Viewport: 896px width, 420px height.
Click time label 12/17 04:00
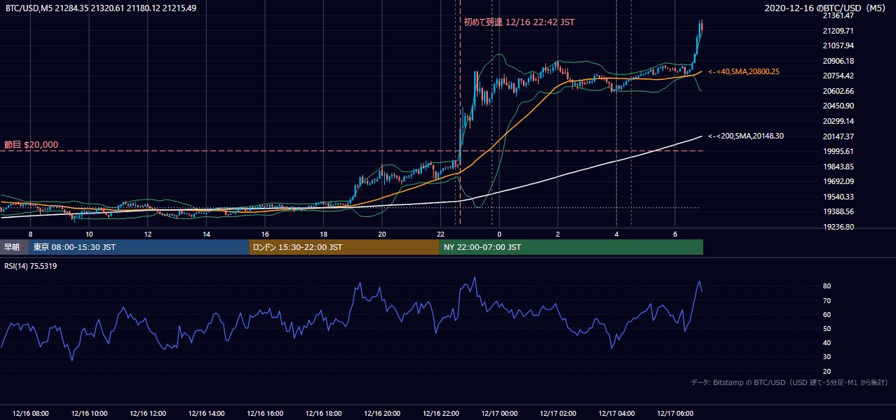616,414
